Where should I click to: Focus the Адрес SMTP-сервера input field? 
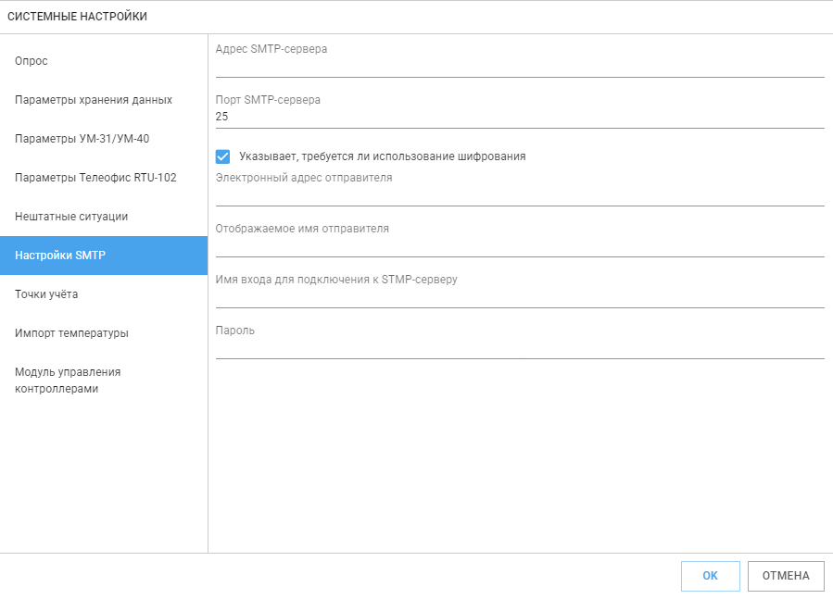520,68
